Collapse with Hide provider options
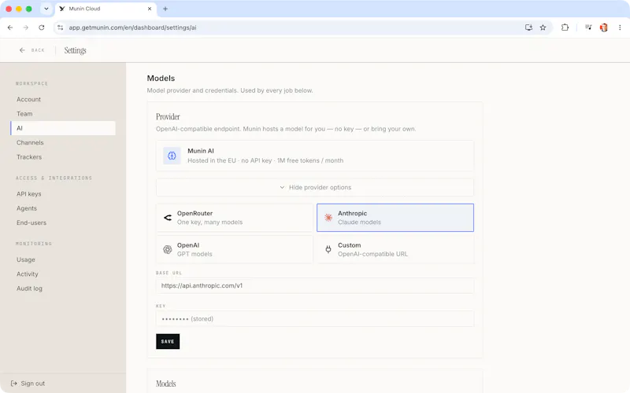The height and width of the screenshot is (393, 630). [314, 187]
